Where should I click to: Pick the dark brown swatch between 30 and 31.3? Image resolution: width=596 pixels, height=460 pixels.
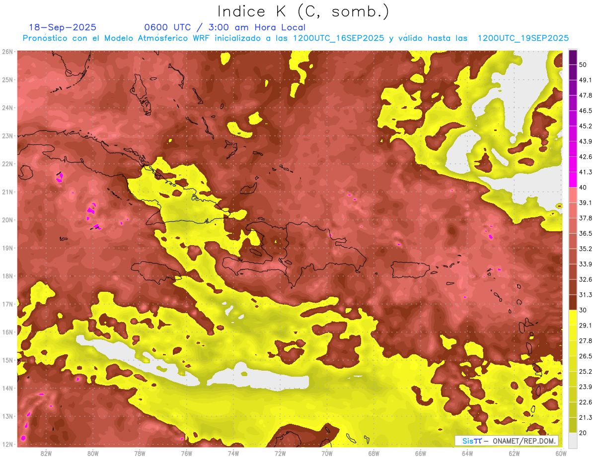tap(573, 302)
